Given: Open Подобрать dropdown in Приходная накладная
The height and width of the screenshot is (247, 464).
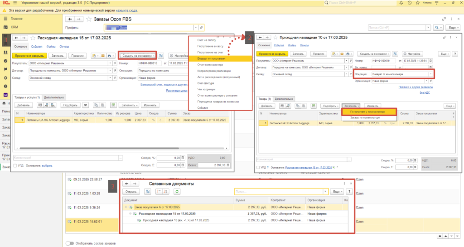Looking at the screenshot, I should (x=330, y=106).
